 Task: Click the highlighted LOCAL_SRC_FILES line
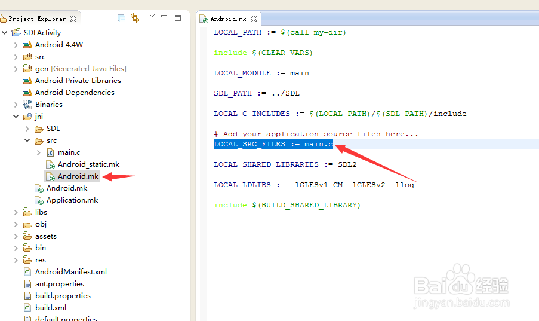[x=273, y=144]
